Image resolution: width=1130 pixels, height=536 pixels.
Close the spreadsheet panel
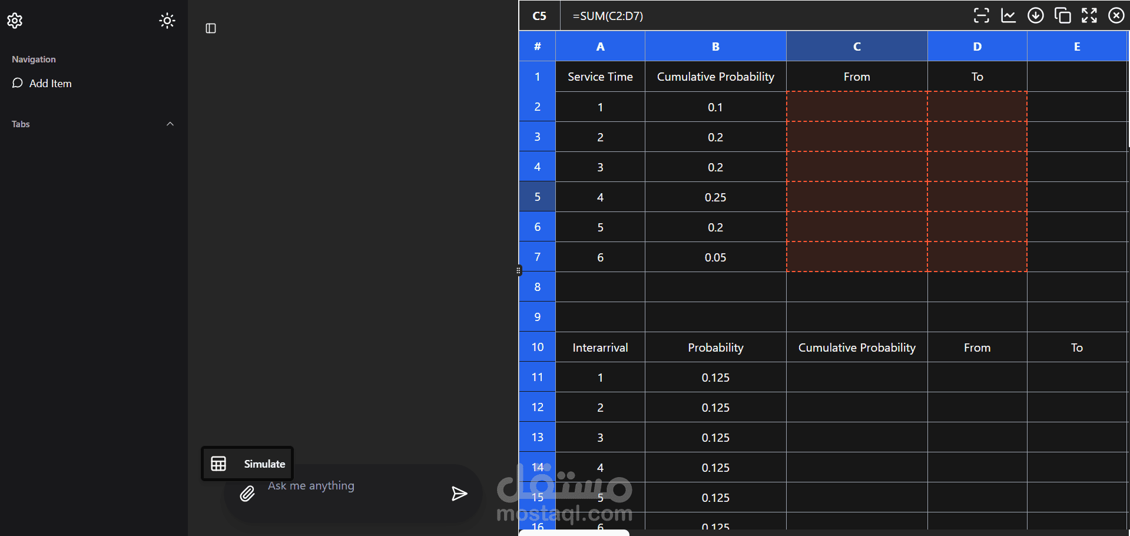(1116, 15)
